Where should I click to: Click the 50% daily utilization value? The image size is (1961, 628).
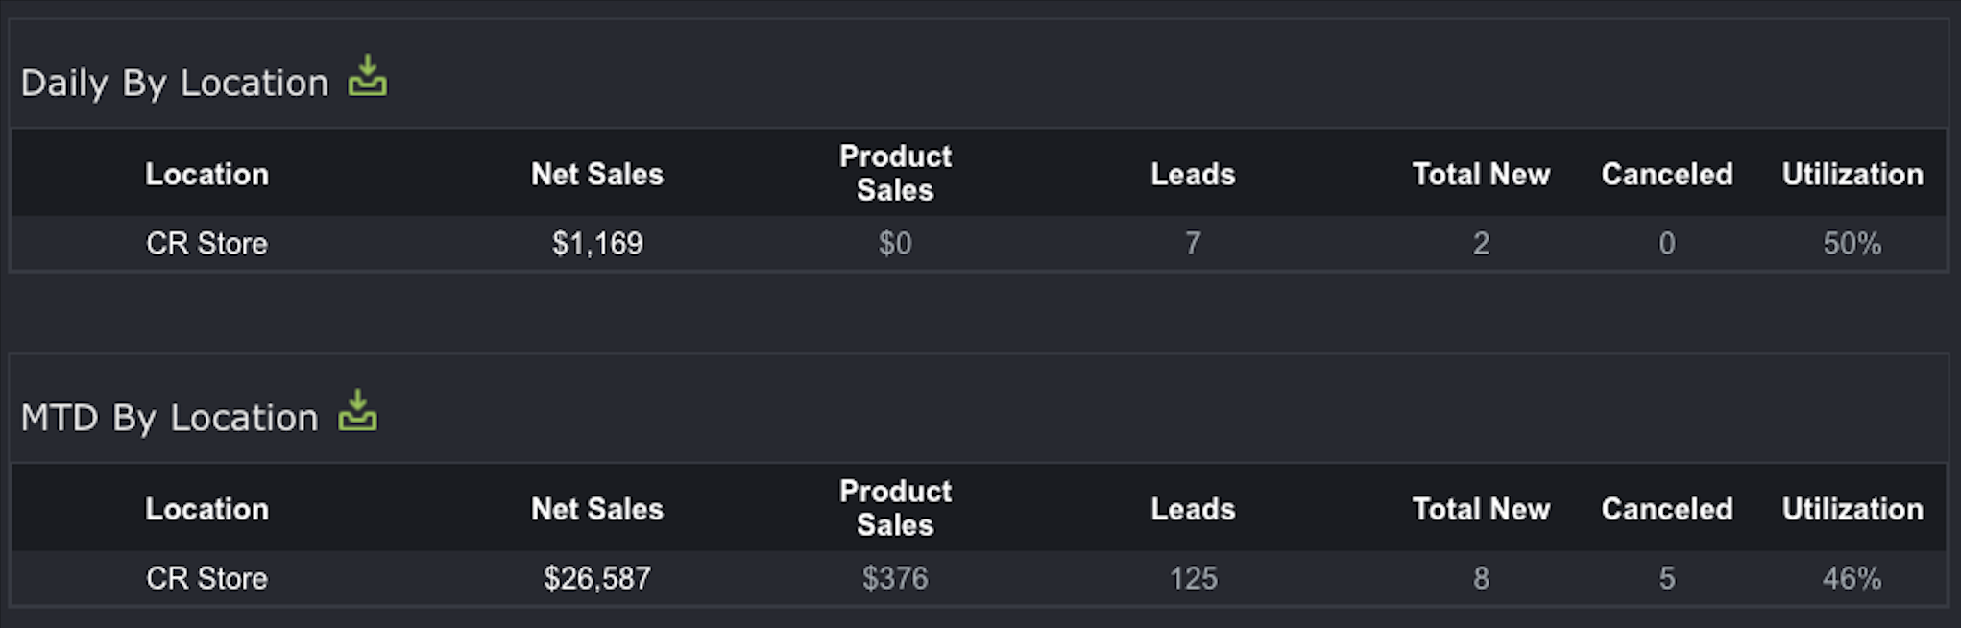(1852, 244)
